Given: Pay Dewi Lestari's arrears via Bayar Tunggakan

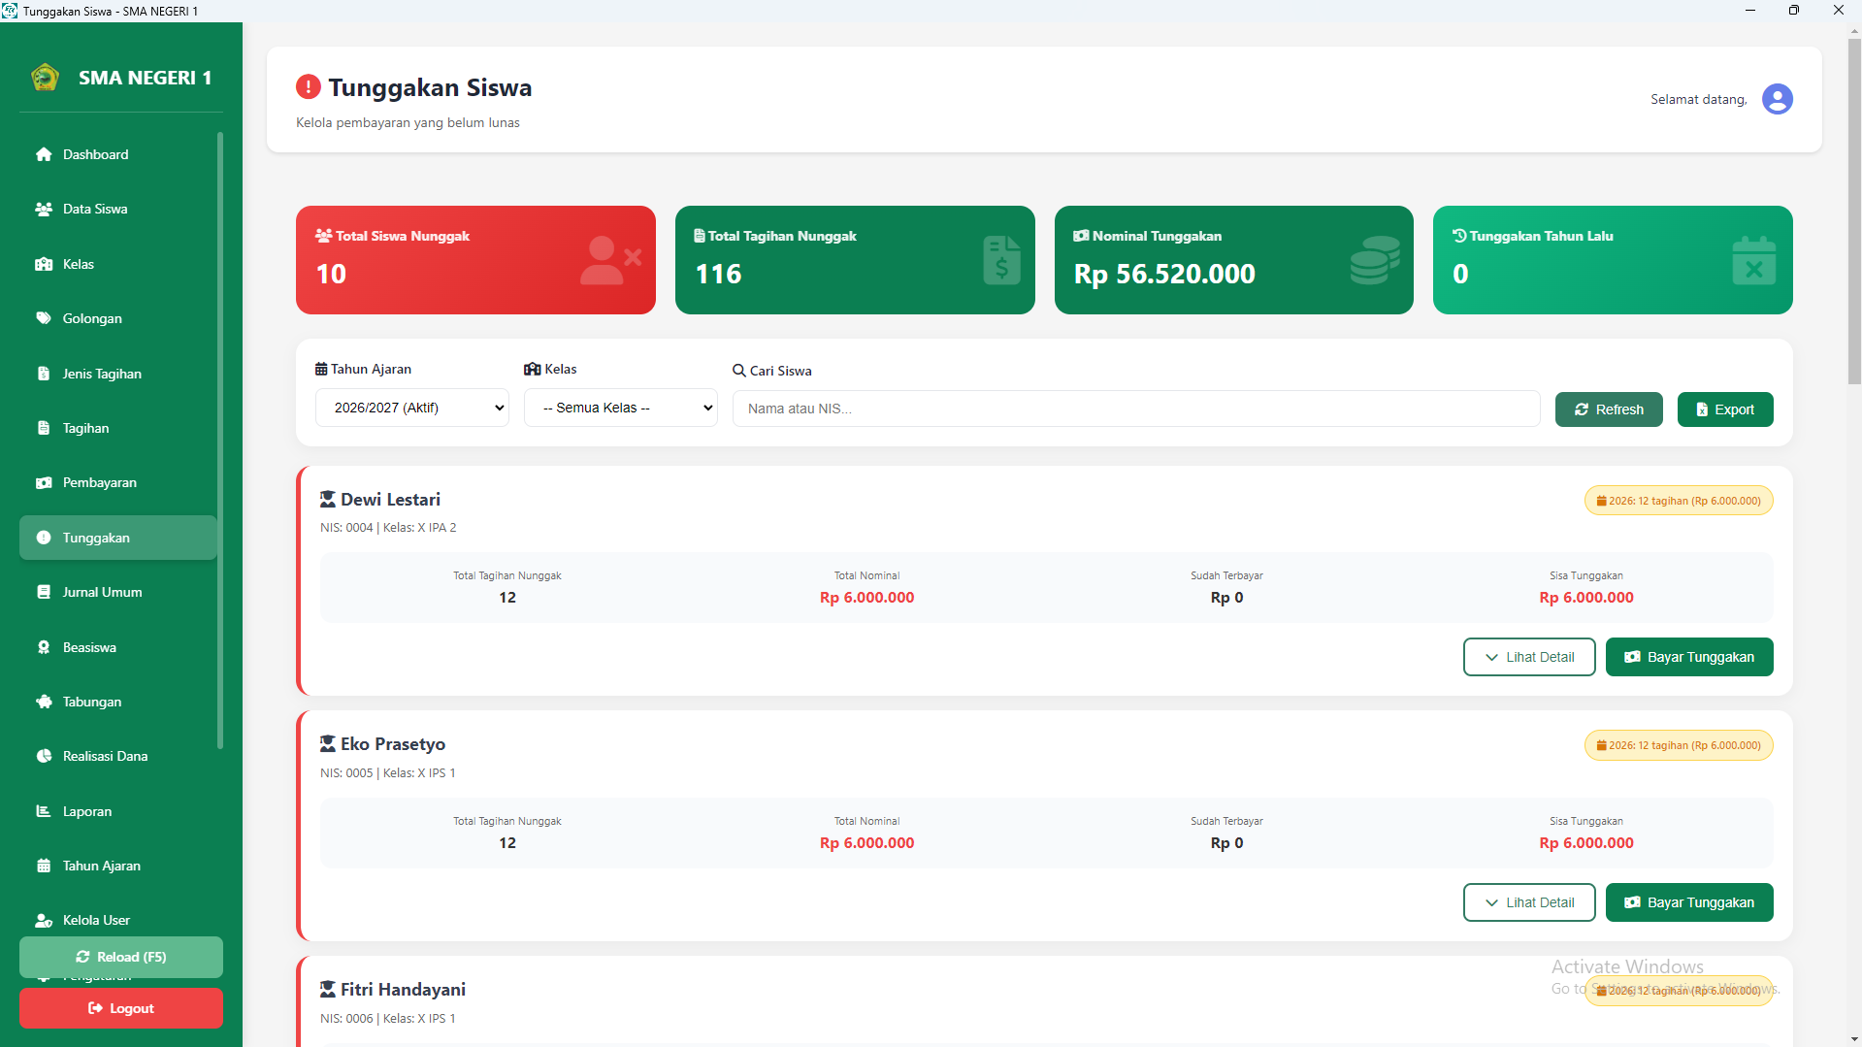Looking at the screenshot, I should [1689, 657].
